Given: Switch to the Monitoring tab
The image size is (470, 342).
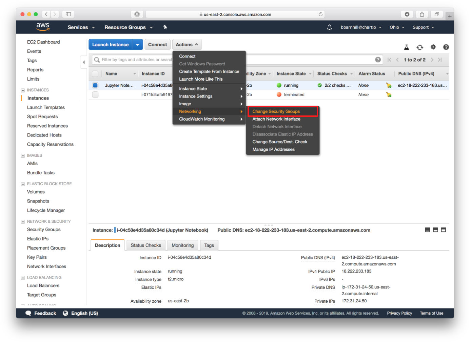Looking at the screenshot, I should tap(182, 245).
